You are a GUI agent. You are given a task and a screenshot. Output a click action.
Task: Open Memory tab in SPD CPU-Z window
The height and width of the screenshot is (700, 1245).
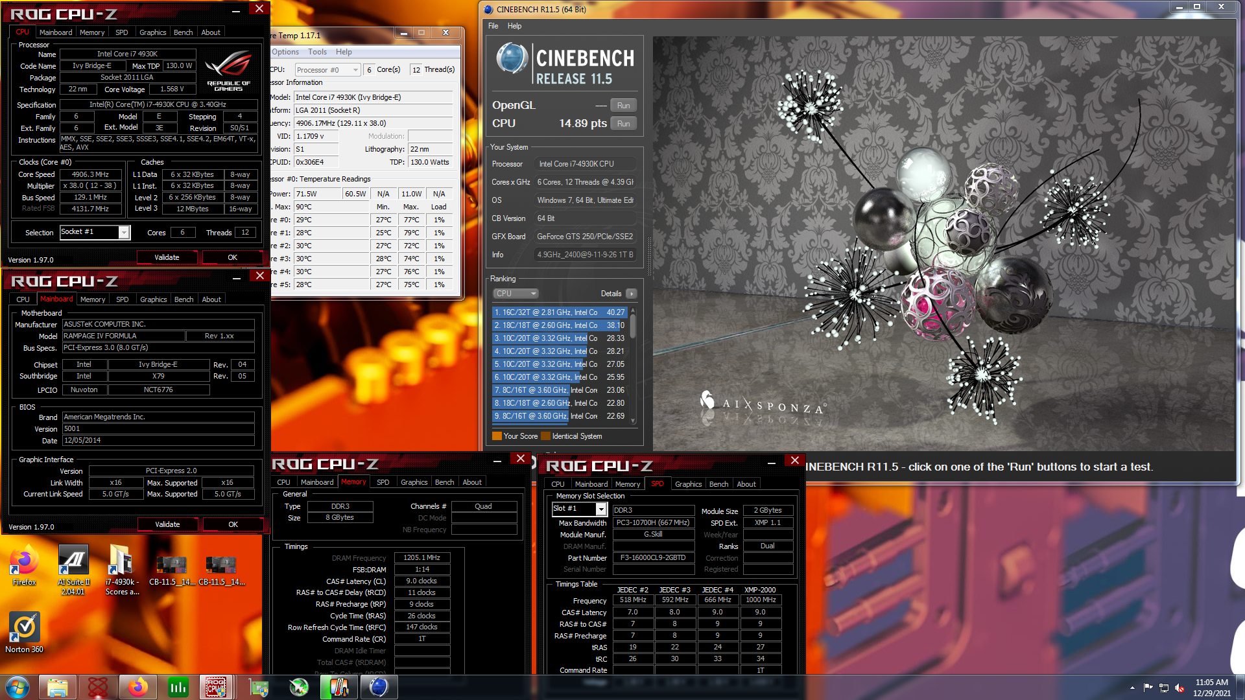click(x=628, y=484)
